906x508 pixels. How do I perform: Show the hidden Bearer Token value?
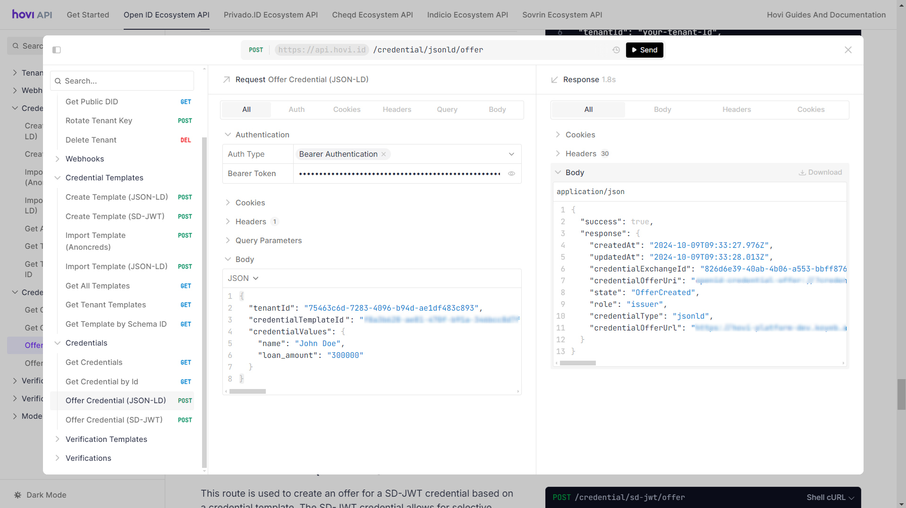[511, 174]
